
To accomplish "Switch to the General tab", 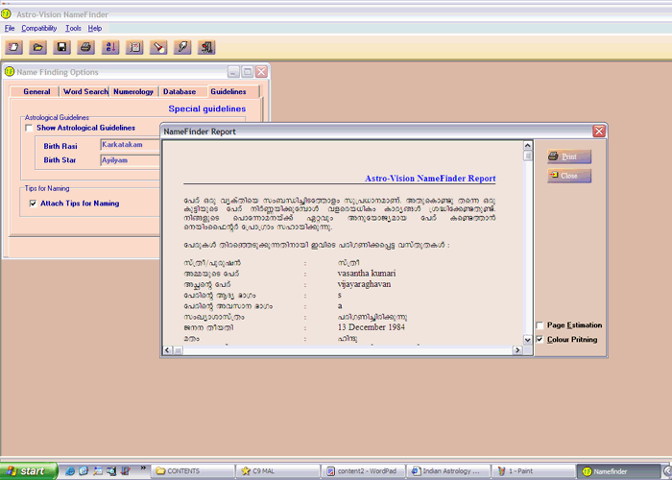I will [x=36, y=91].
